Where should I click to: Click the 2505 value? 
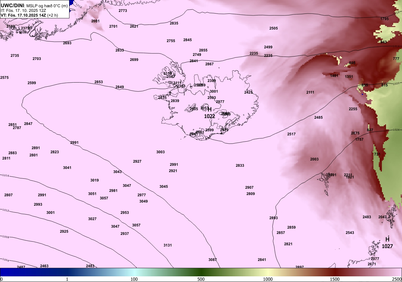pos(274,28)
